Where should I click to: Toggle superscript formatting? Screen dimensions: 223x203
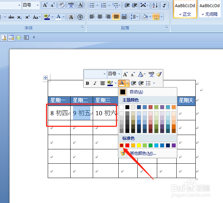(x=27, y=17)
